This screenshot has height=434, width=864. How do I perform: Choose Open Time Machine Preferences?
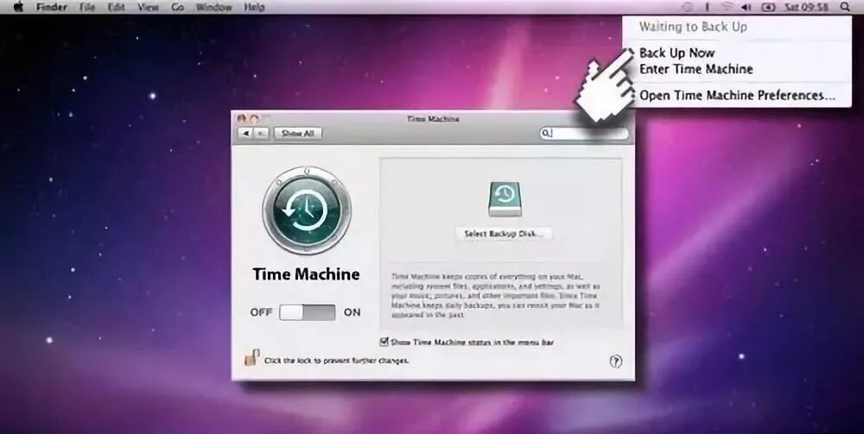737,95
